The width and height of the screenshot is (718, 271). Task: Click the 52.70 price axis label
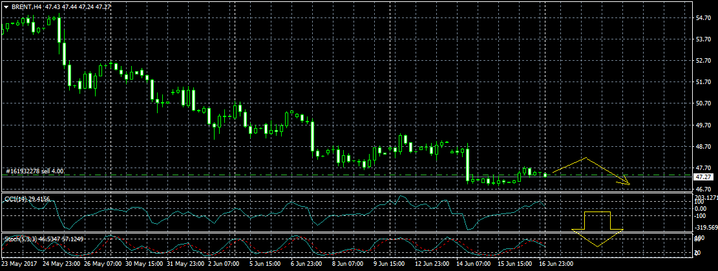coord(703,61)
